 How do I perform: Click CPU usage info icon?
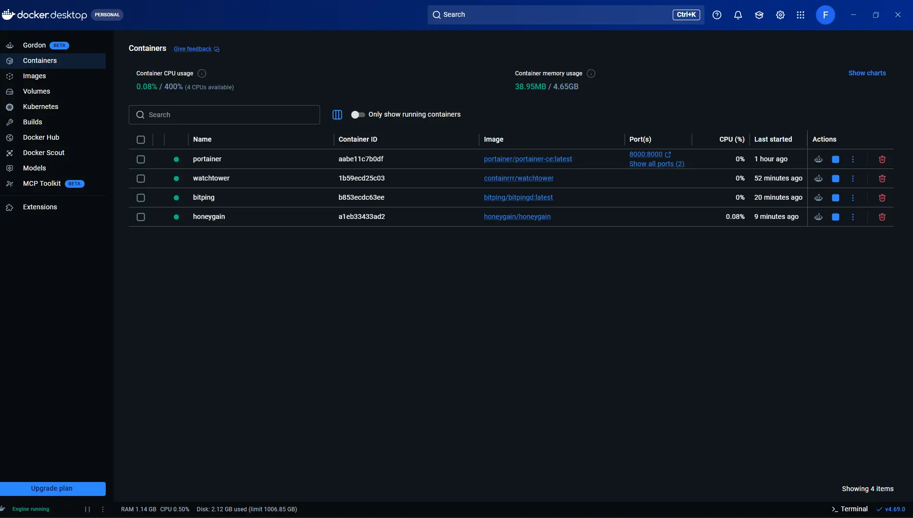point(202,73)
